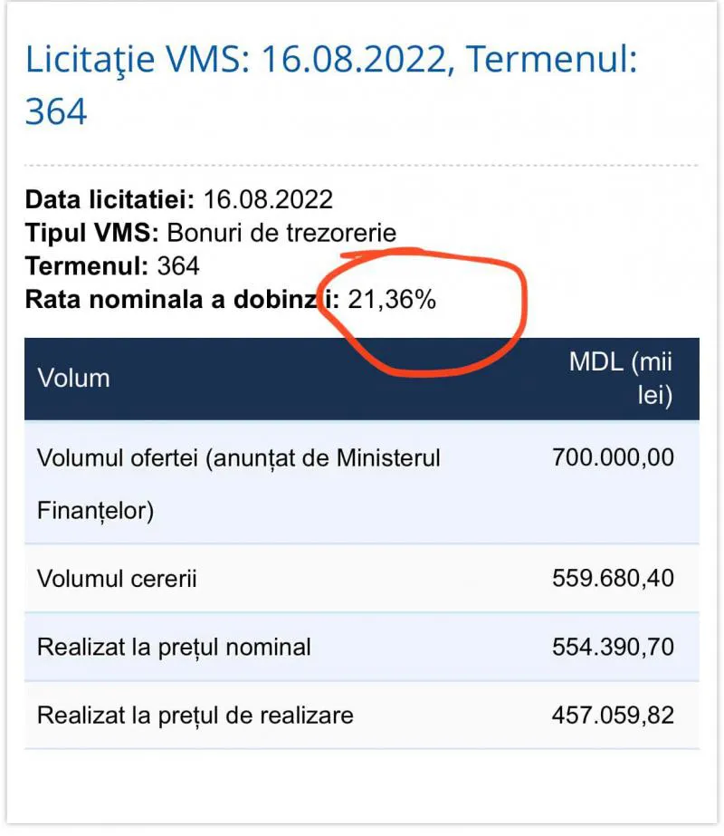Select the Bonuri de trezorerie text

[281, 233]
